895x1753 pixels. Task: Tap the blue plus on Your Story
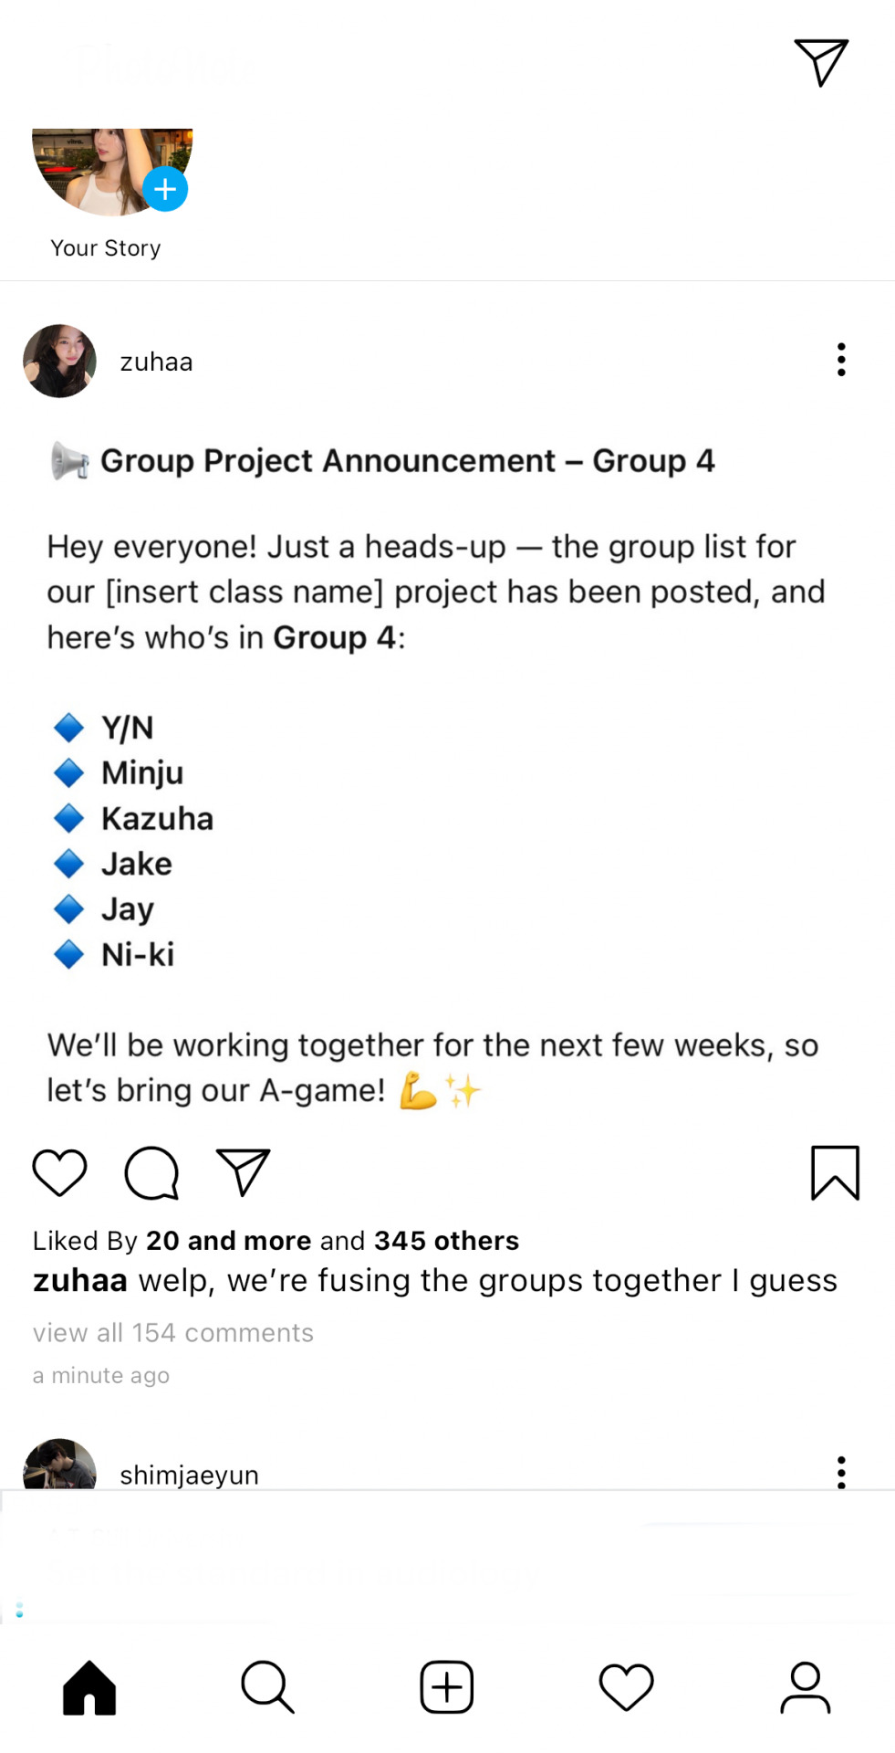point(165,189)
